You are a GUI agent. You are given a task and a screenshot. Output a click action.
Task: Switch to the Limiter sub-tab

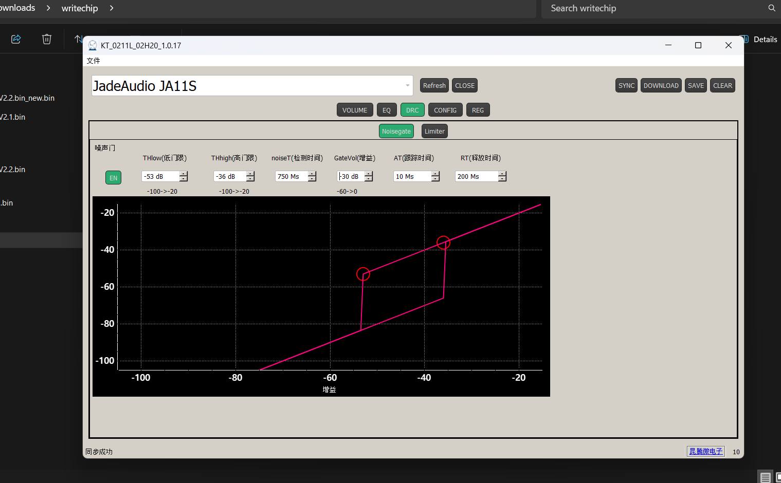click(434, 131)
